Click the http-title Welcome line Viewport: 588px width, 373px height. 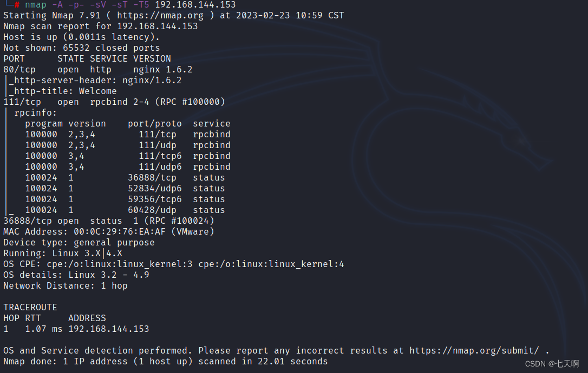63,91
